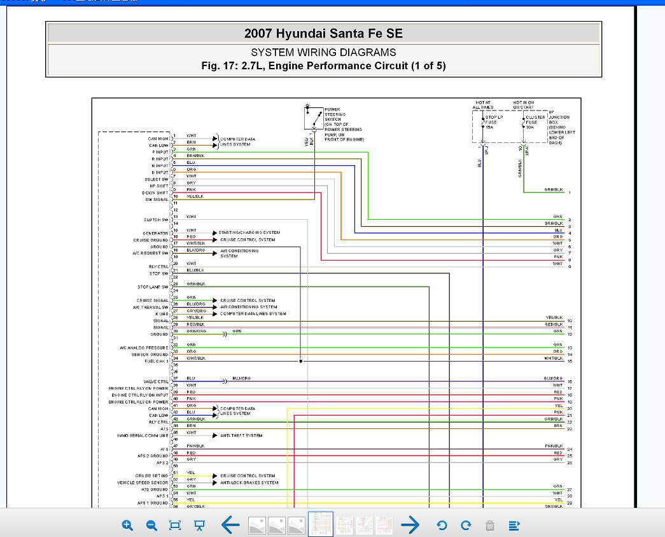Zoom out using the magnifier minus icon
This screenshot has width=665, height=537.
pyautogui.click(x=151, y=526)
